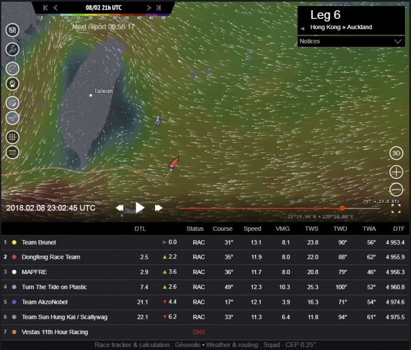
Task: Toggle the lat/long grid icon
Action: [x=12, y=137]
